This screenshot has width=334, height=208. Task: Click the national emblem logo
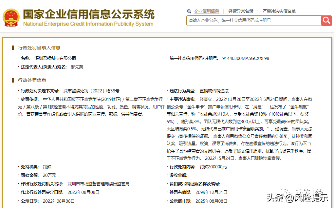pos(11,17)
